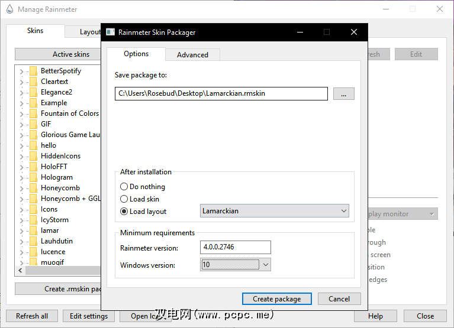Expand the Fountain of Colors tree node
Screen dimensions: 454x328
point(21,114)
